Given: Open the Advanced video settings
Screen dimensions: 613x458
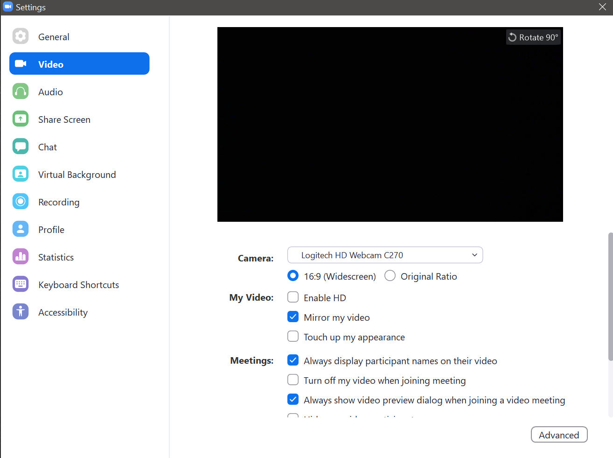Looking at the screenshot, I should pos(559,435).
